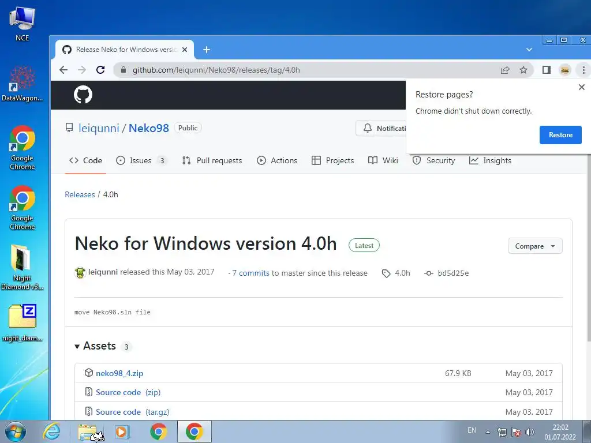Open the 7 commits link
The width and height of the screenshot is (591, 443).
[250, 273]
